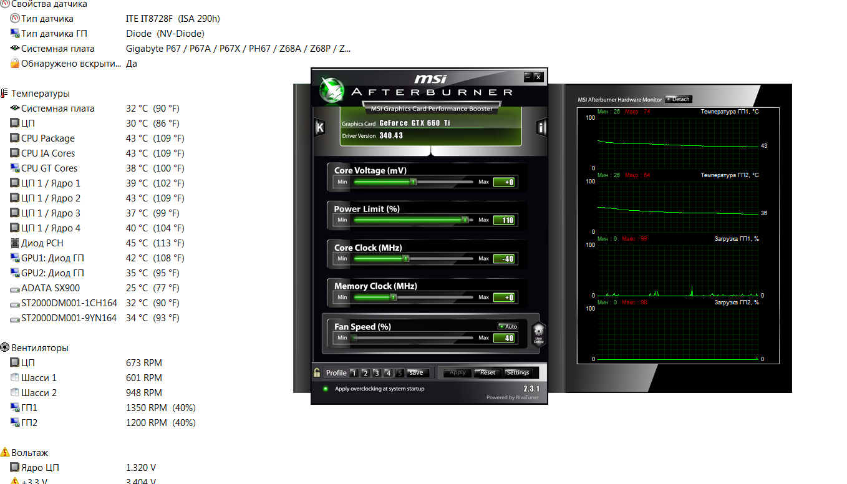Click the Загрузка ГП1 usage graph
847x484 pixels.
pos(678,270)
